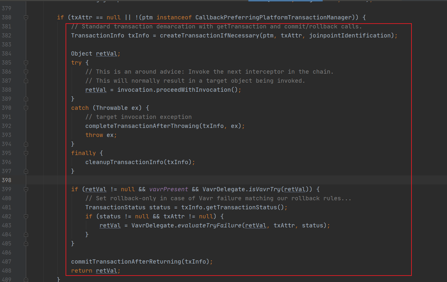
Task: Collapse the finally block at line 395
Action: coord(26,153)
